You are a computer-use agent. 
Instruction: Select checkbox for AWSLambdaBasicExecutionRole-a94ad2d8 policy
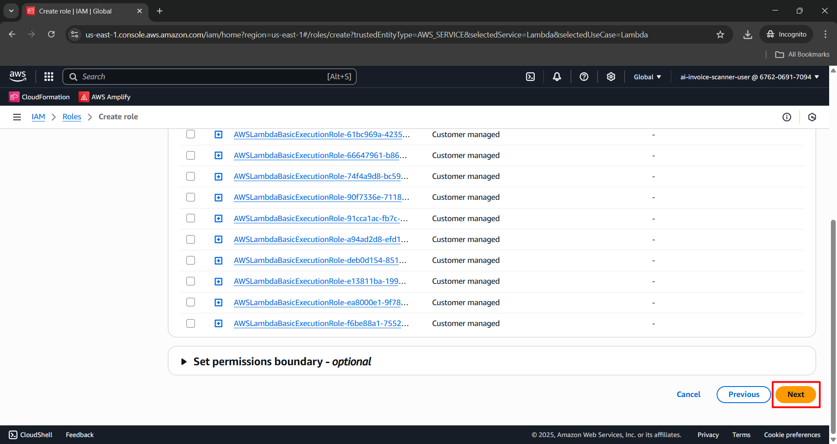click(x=191, y=239)
